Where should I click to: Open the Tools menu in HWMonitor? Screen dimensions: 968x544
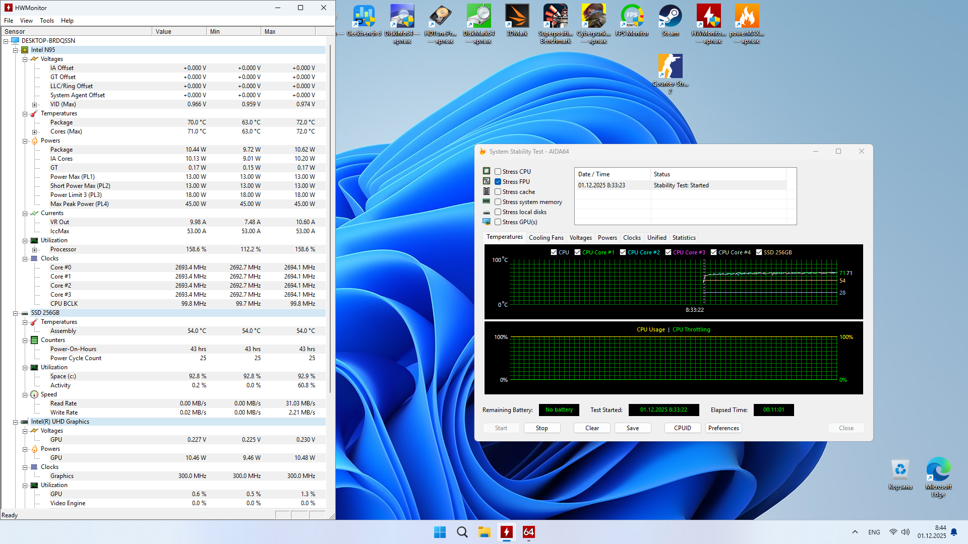46,21
